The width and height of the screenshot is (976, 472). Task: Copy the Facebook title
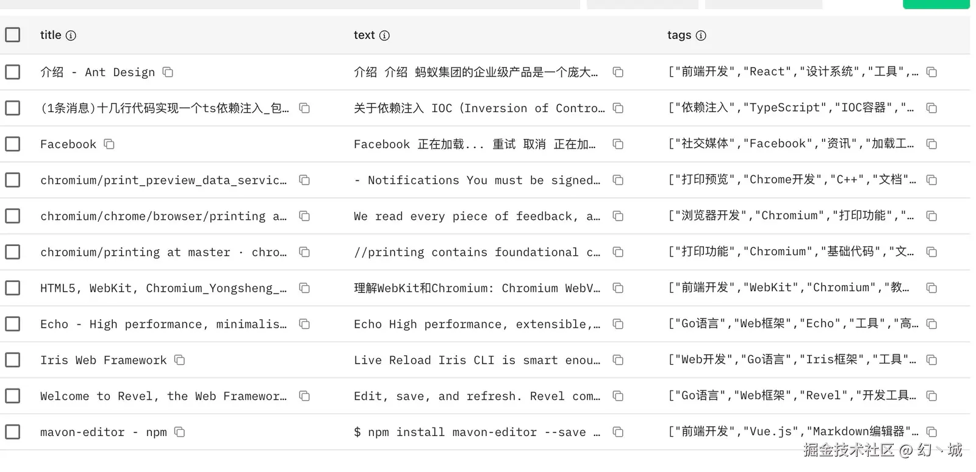click(109, 144)
